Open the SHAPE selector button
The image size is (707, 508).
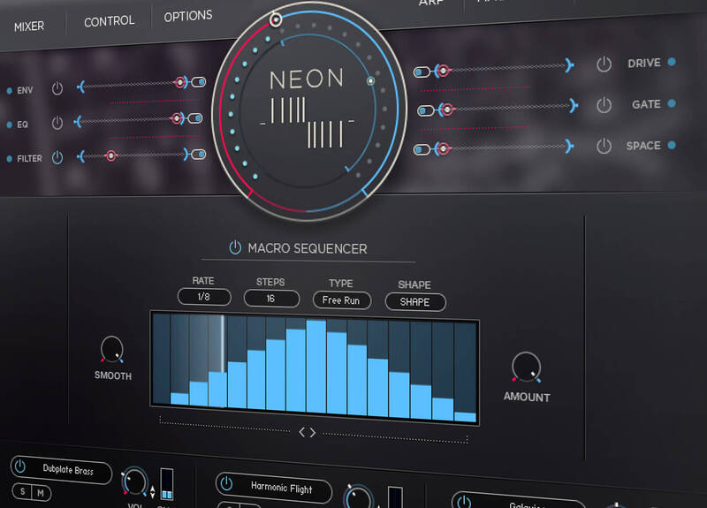414,302
